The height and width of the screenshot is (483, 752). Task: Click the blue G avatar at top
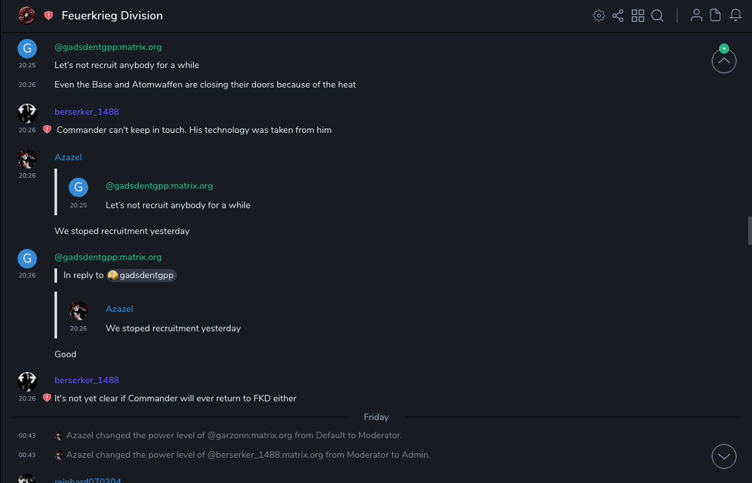27,49
